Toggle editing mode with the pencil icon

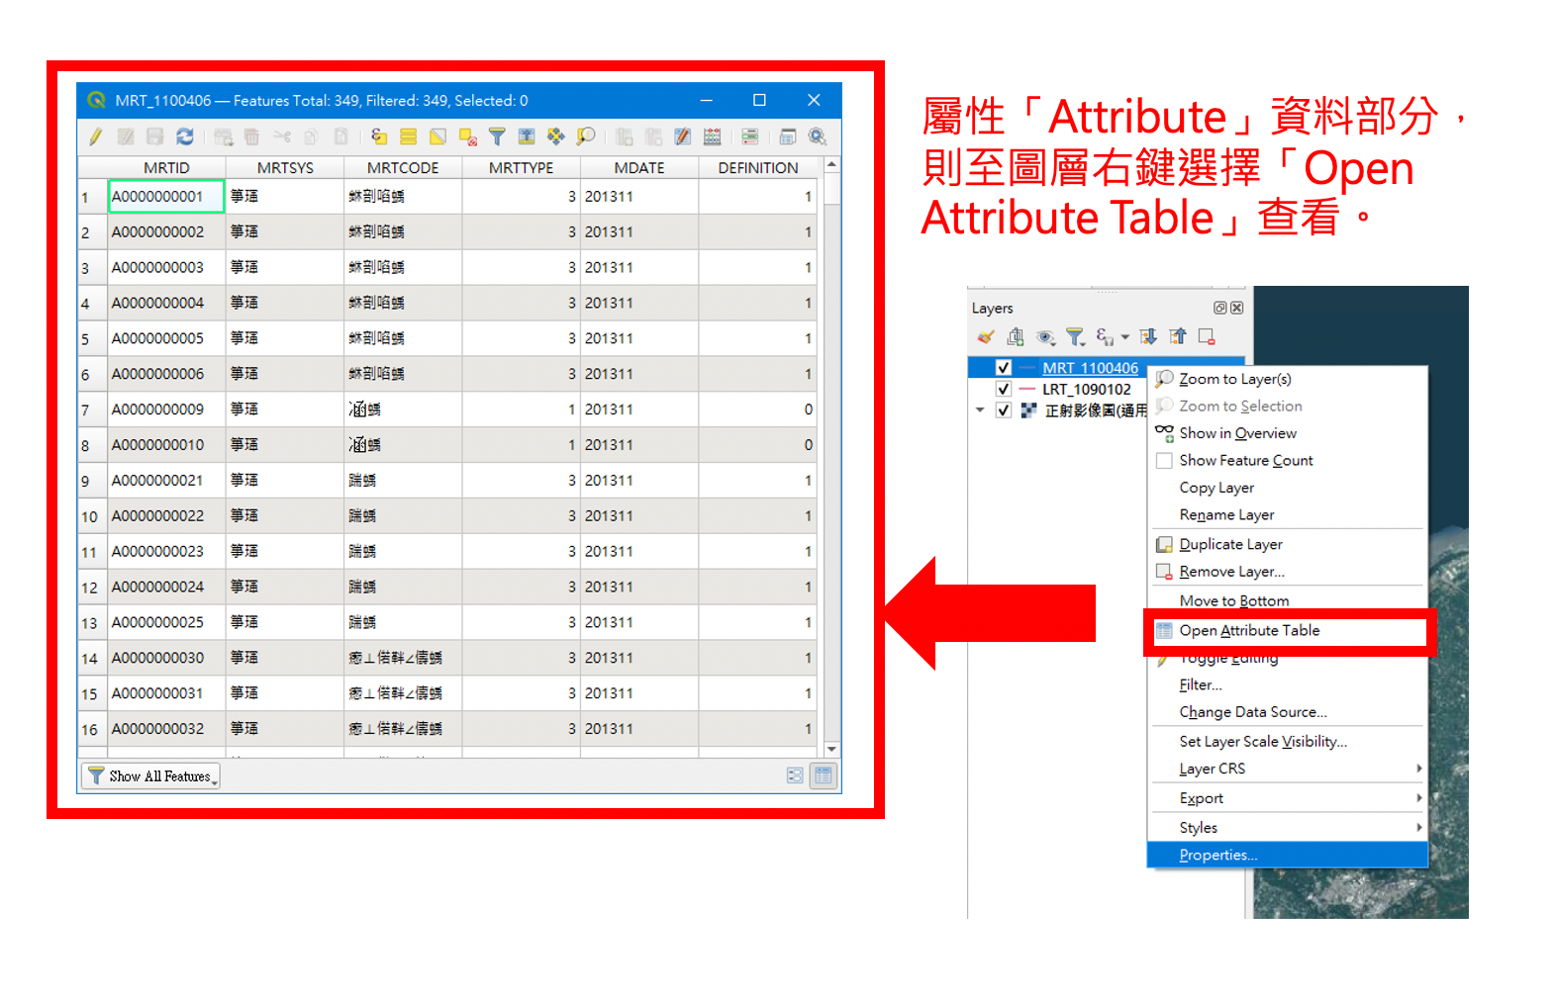[96, 136]
